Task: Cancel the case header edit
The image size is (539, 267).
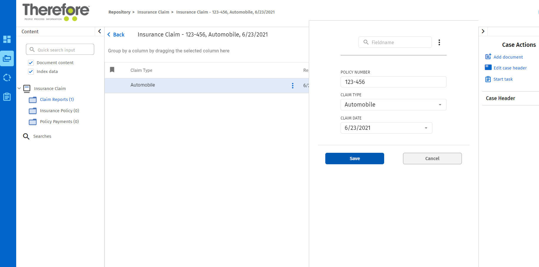Action: (x=432, y=158)
